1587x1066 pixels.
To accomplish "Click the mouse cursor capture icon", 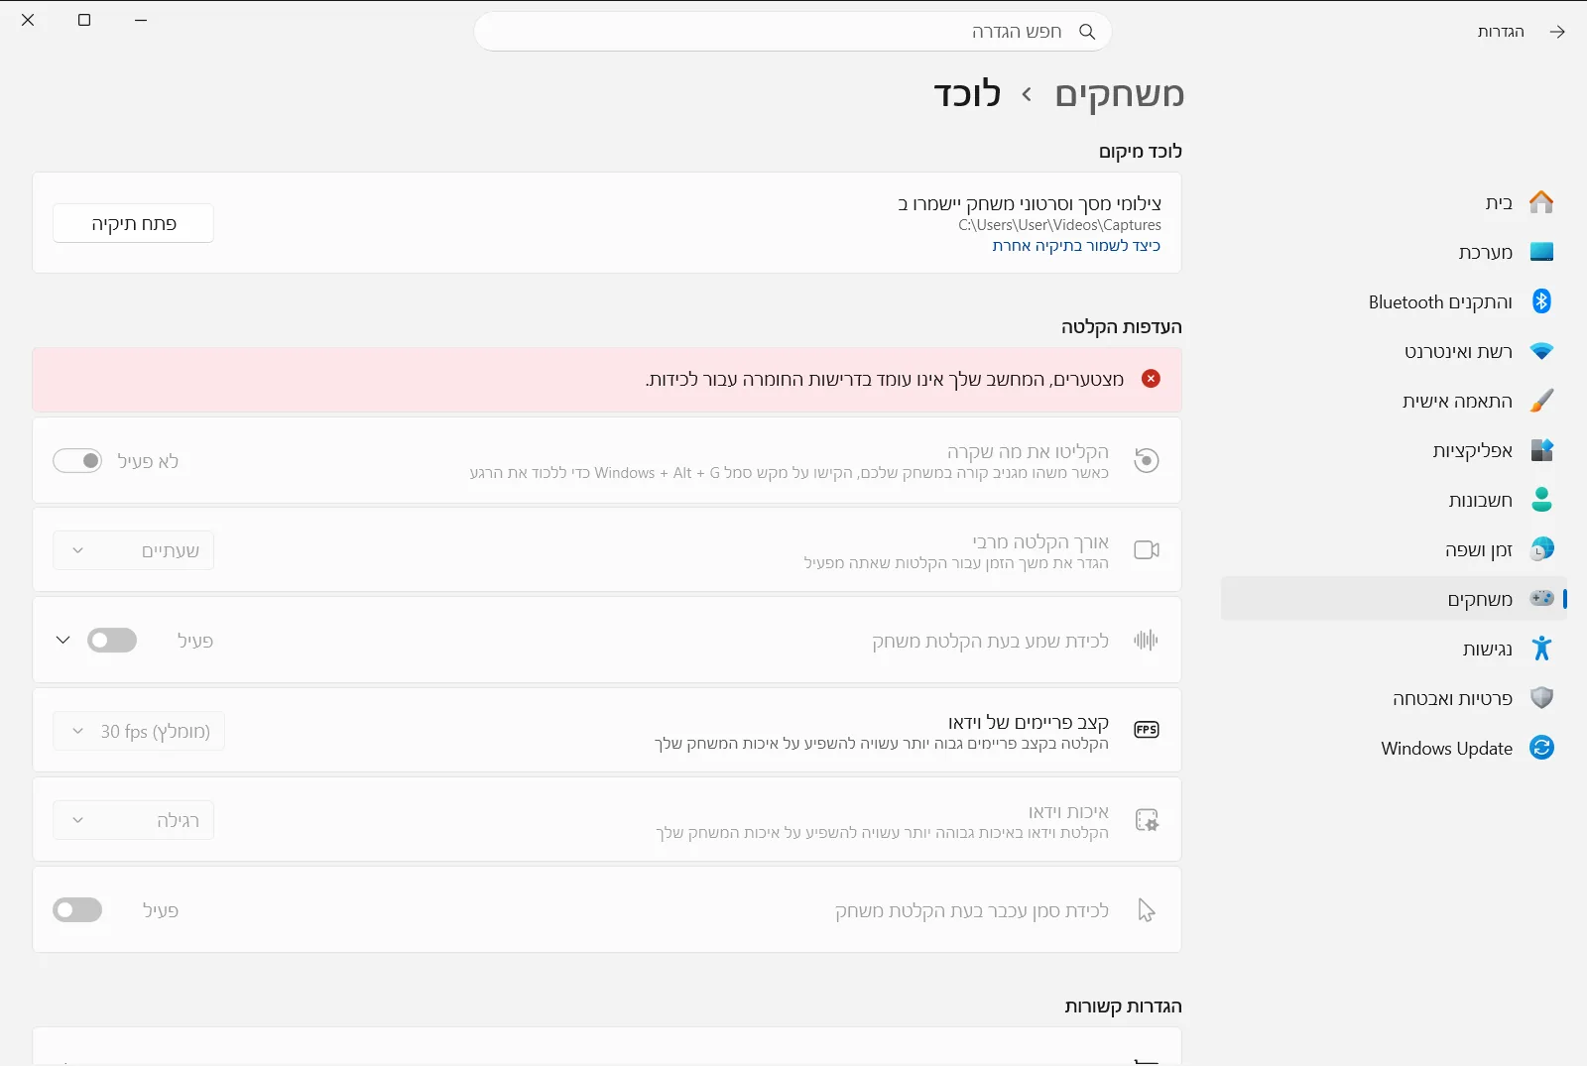I will [1147, 910].
